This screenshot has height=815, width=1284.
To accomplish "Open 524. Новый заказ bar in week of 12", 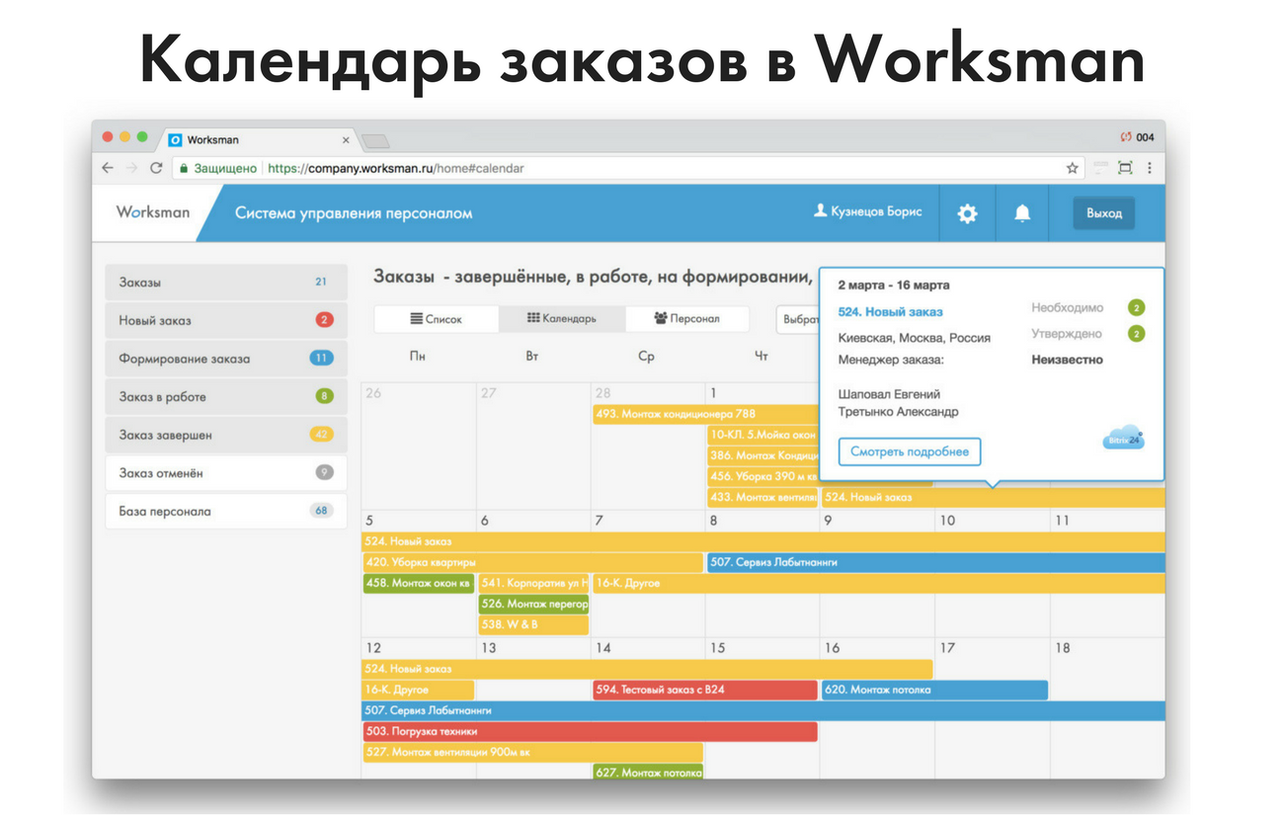I will 647,669.
